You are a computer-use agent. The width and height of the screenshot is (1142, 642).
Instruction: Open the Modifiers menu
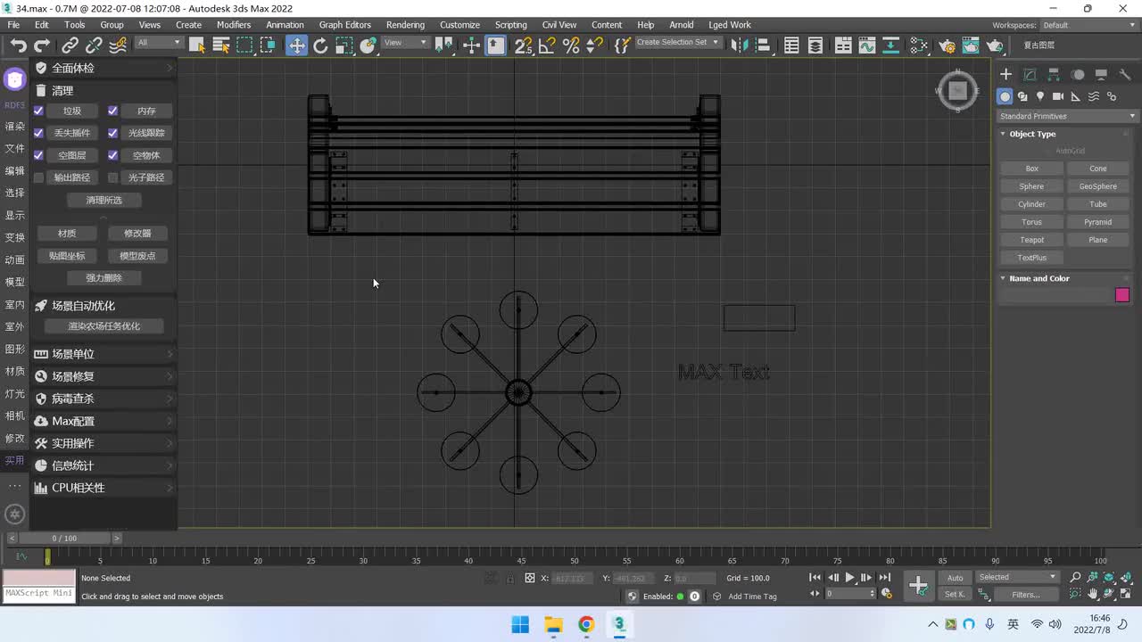click(x=234, y=25)
